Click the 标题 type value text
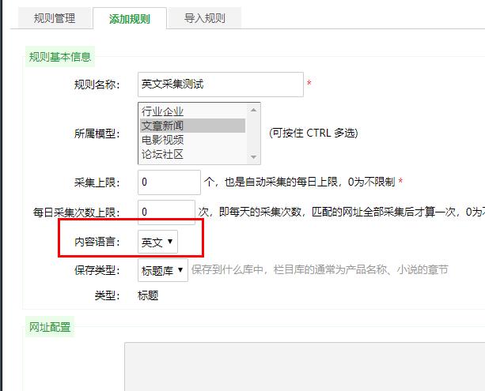This screenshot has height=391, width=485. pos(148,295)
